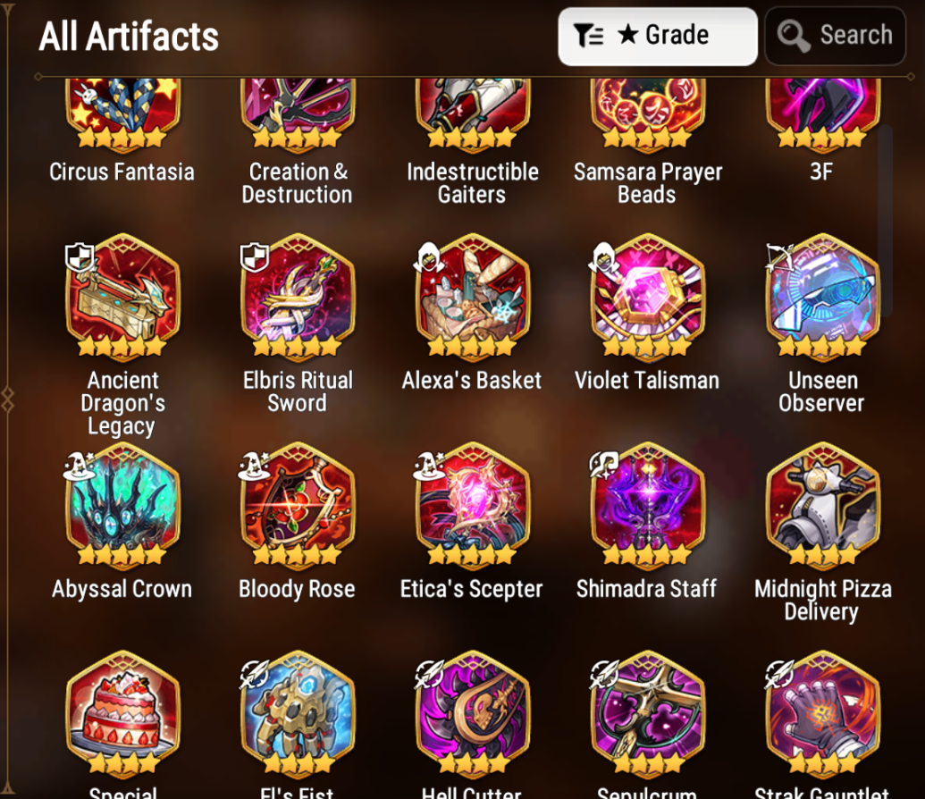The image size is (925, 799).
Task: Open the Grade sort filter
Action: click(657, 37)
